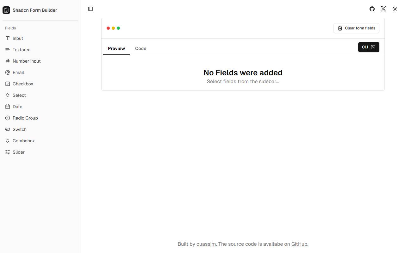
Task: Click the Radio Group circle icon
Action: point(8,118)
